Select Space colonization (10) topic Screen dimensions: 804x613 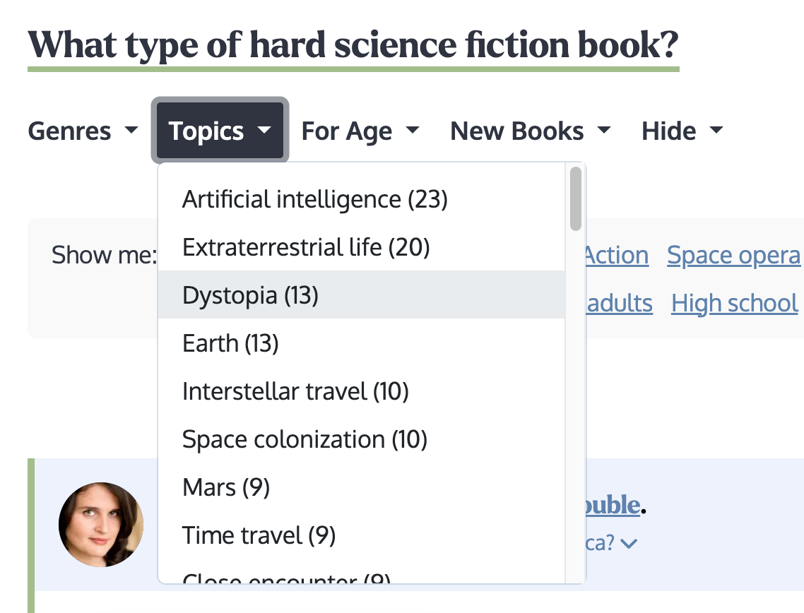pyautogui.click(x=362, y=439)
